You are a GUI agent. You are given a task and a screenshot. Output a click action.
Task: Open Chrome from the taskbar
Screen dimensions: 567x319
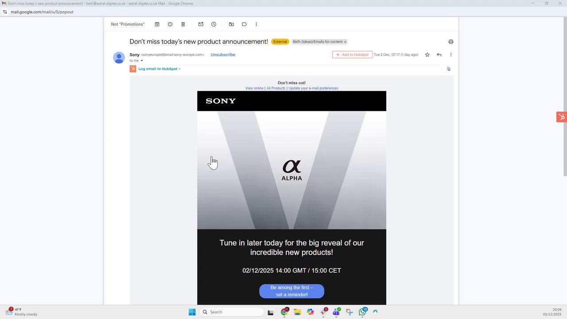(x=284, y=312)
